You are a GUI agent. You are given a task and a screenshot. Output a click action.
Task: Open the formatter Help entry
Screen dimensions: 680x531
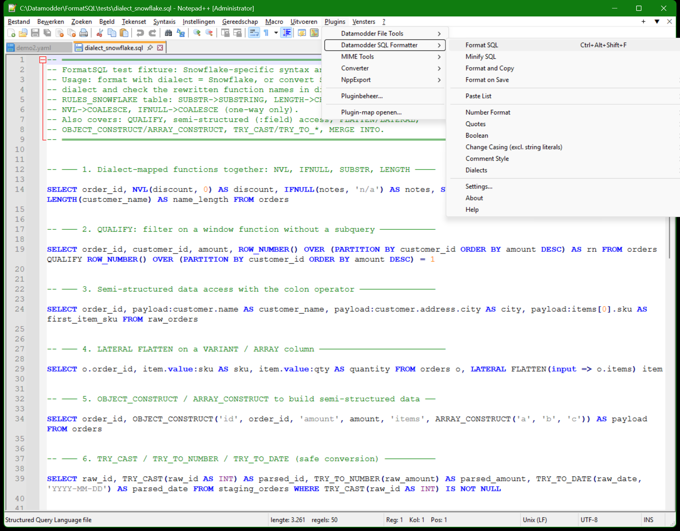click(x=564, y=210)
